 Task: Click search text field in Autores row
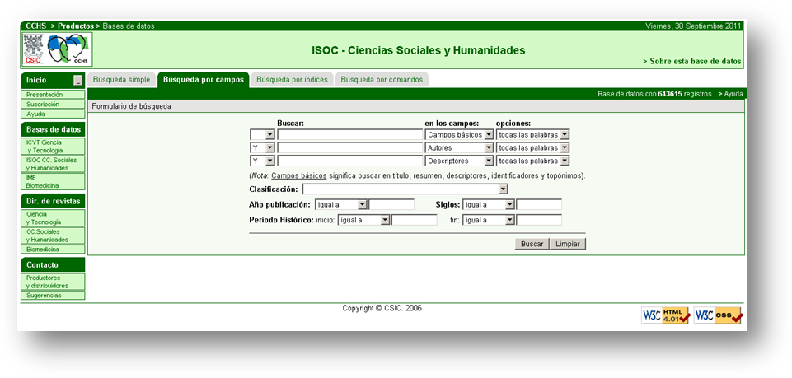pos(350,148)
